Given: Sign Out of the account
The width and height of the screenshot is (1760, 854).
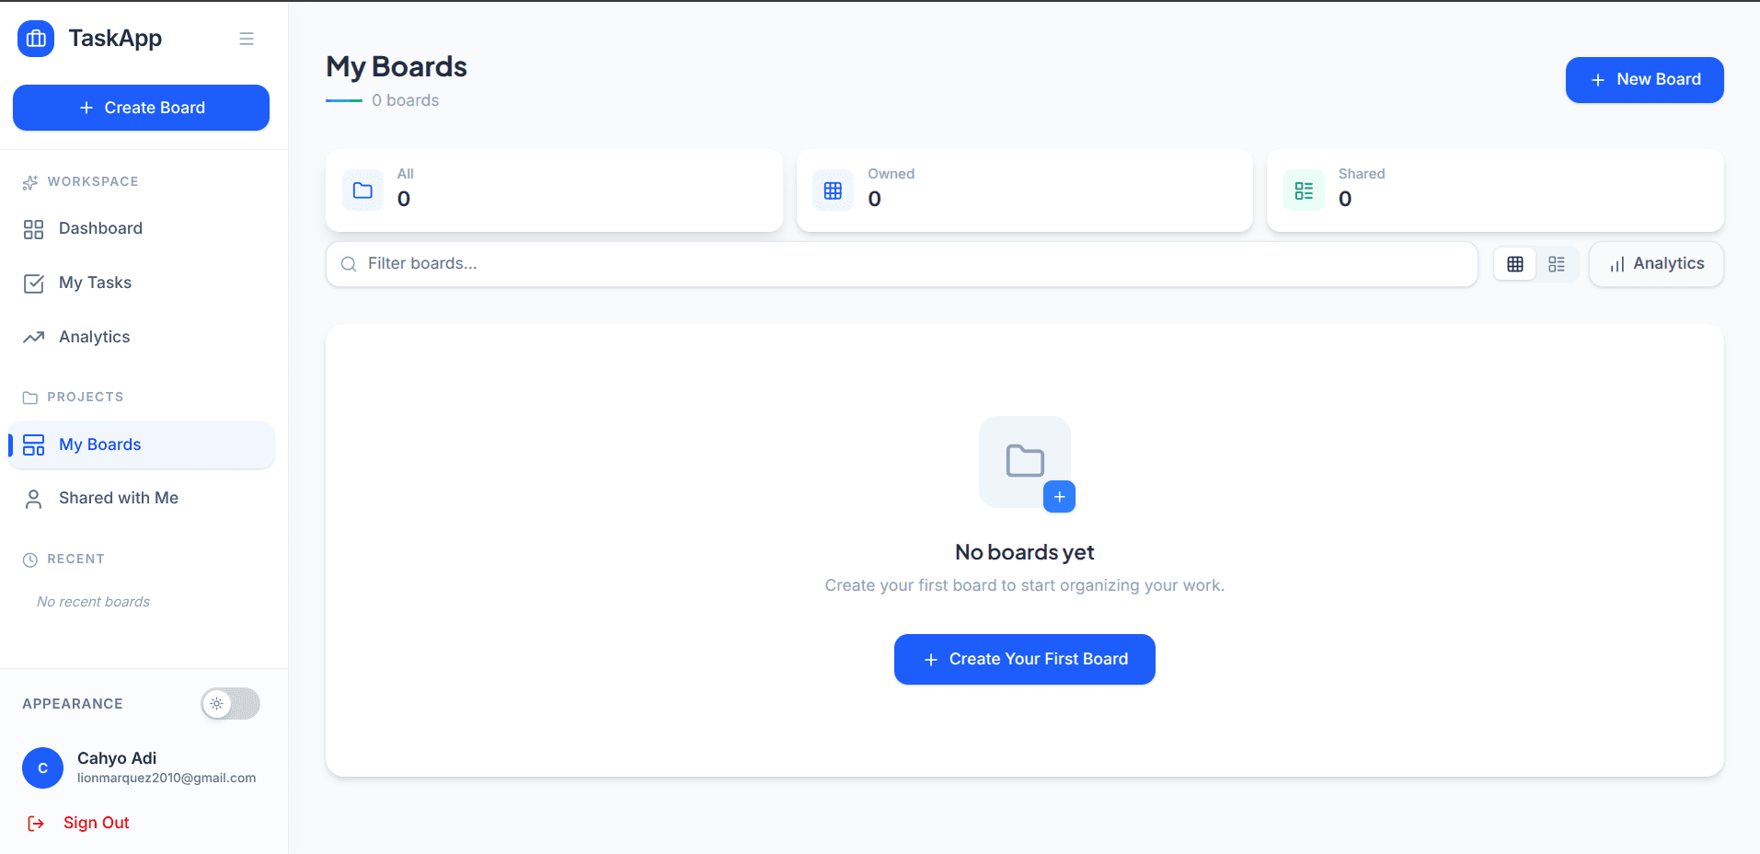Looking at the screenshot, I should [x=78, y=823].
